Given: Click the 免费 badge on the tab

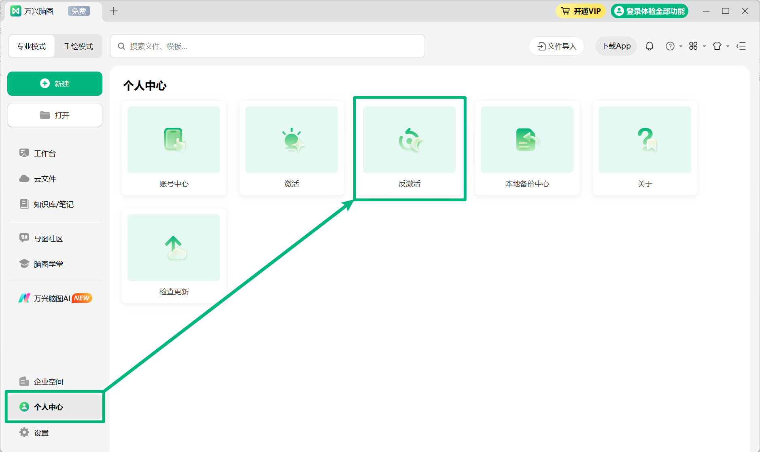Looking at the screenshot, I should (79, 11).
